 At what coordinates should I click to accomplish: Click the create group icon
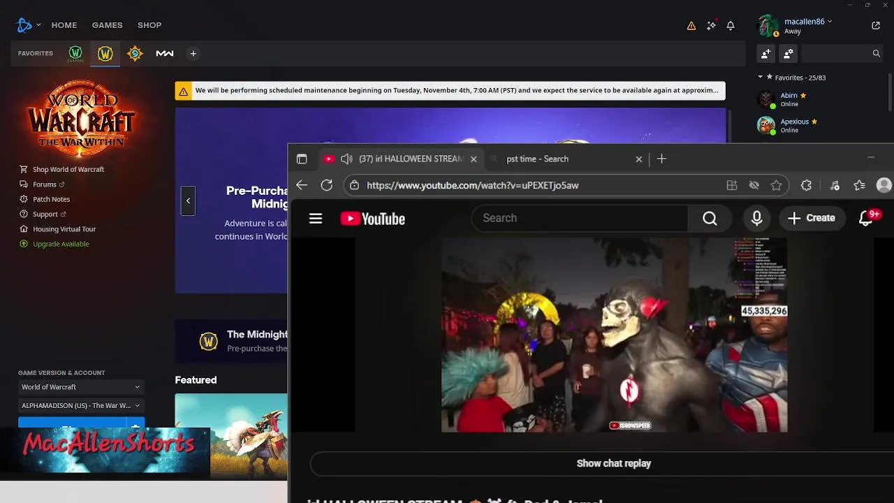(x=789, y=53)
